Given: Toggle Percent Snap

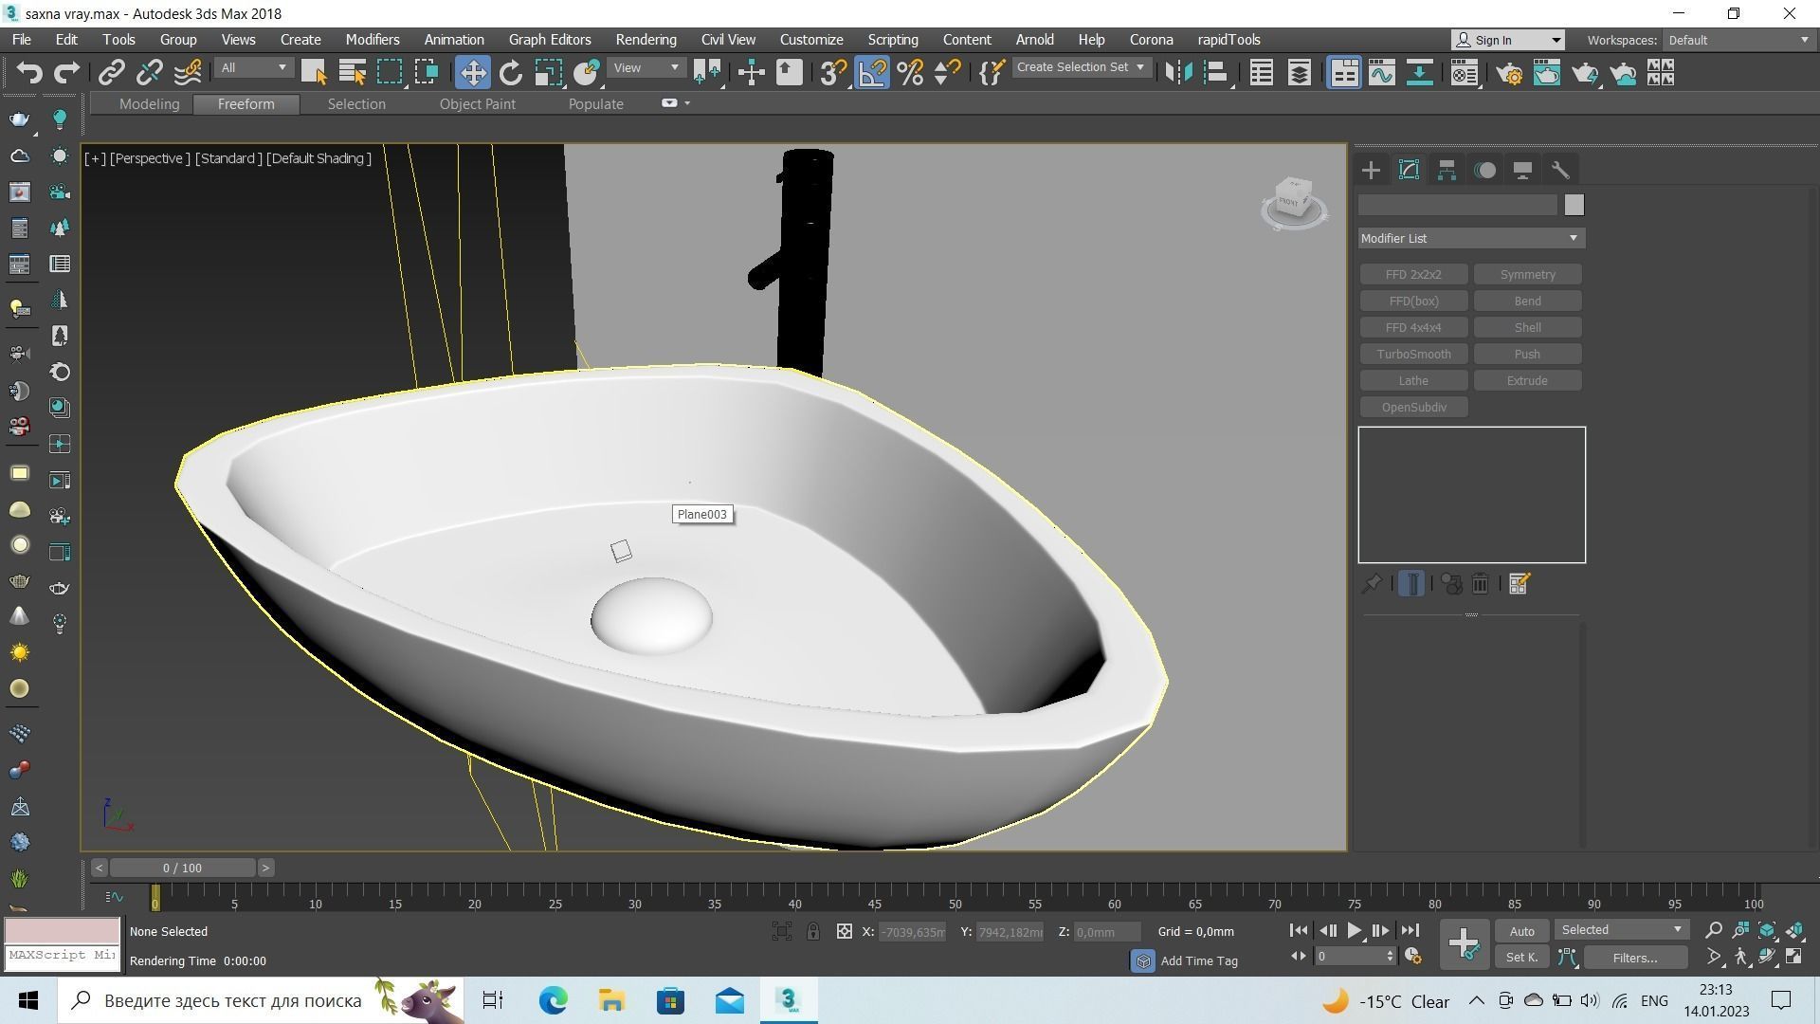Looking at the screenshot, I should pos(910,72).
